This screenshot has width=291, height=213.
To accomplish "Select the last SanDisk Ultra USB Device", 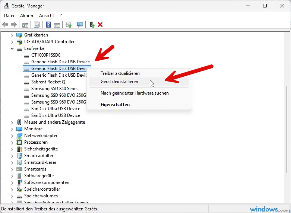I will [56, 115].
